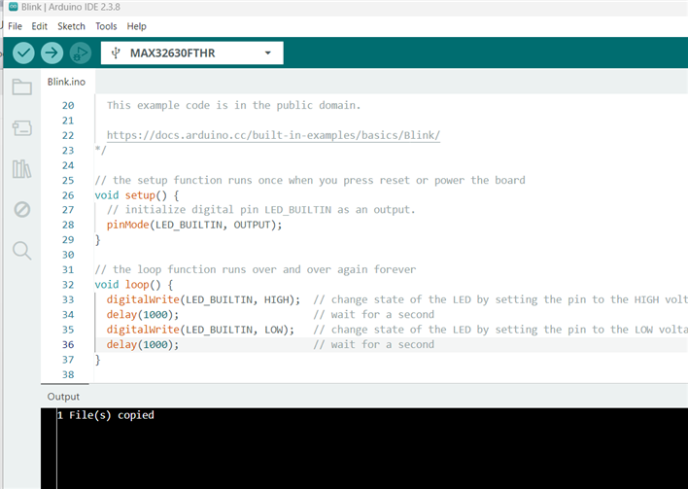The image size is (688, 489).
Task: Select the Blink.ino editor tab
Action: (66, 82)
